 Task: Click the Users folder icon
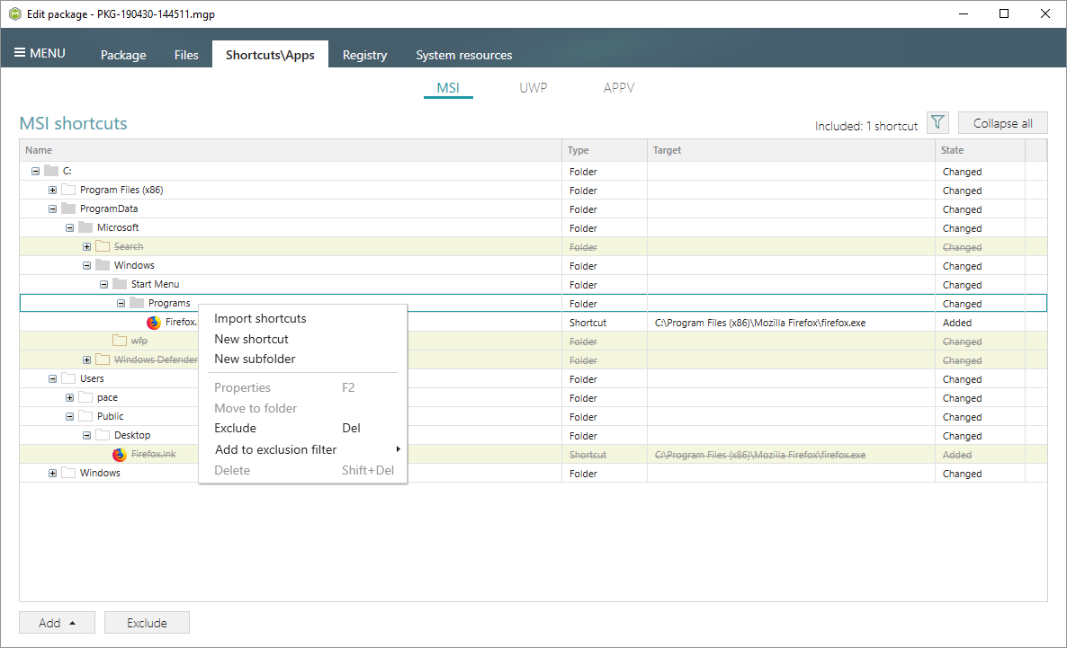68,378
